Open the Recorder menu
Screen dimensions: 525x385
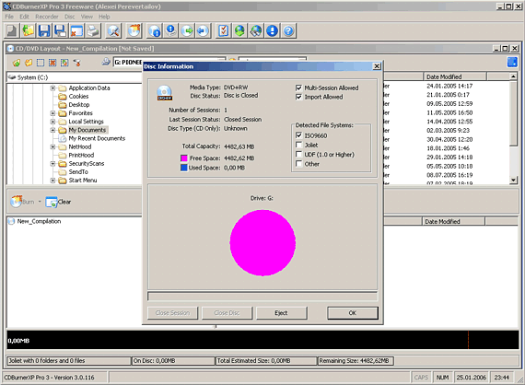(47, 17)
